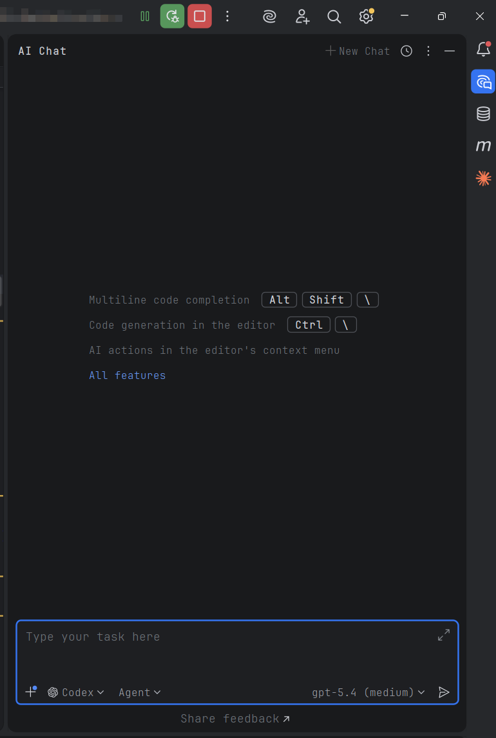
Task: Open Search Everywhere magnifier
Action: click(334, 17)
